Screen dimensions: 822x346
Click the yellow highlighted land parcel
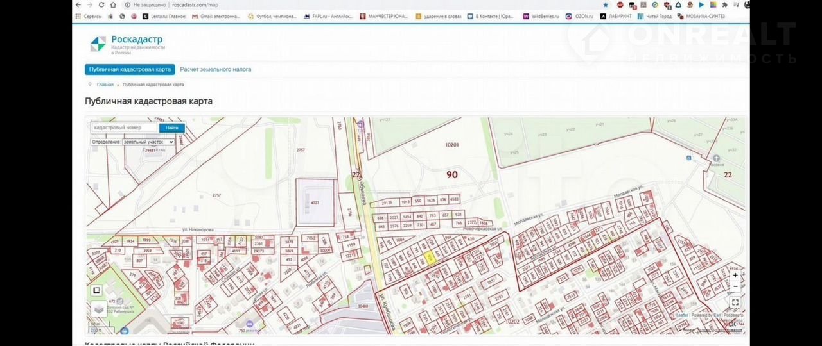coord(430,257)
